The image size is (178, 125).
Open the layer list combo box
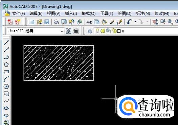tap(136, 31)
